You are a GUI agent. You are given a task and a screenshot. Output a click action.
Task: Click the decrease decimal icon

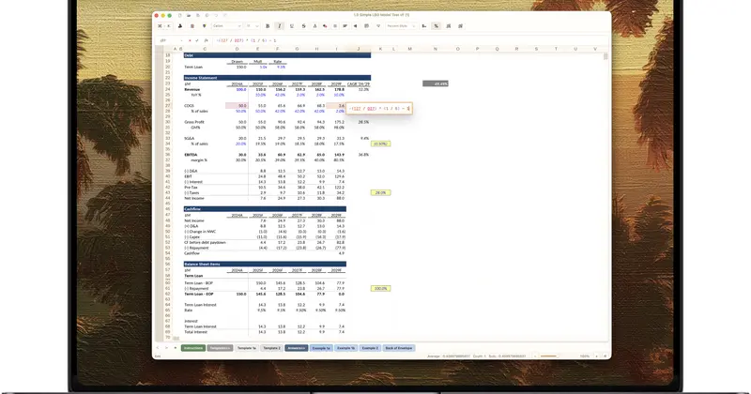tap(460, 26)
